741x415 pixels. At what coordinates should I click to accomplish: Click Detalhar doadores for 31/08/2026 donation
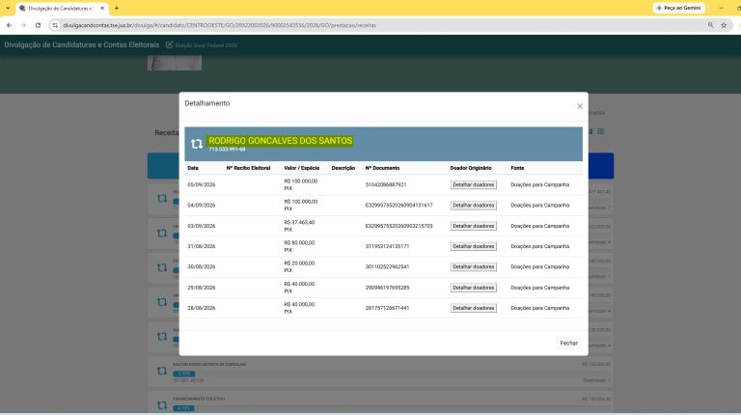coord(473,246)
